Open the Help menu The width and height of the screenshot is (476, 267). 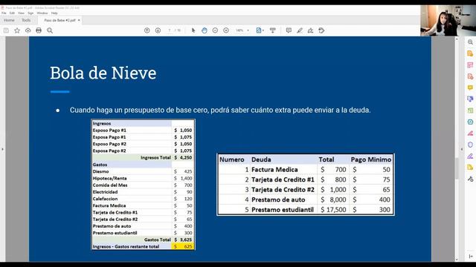point(54,13)
